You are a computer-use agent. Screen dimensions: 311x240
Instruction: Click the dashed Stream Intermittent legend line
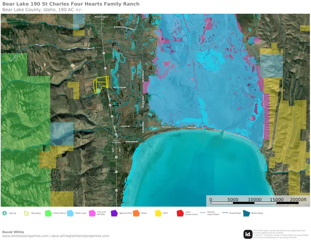tap(203, 213)
